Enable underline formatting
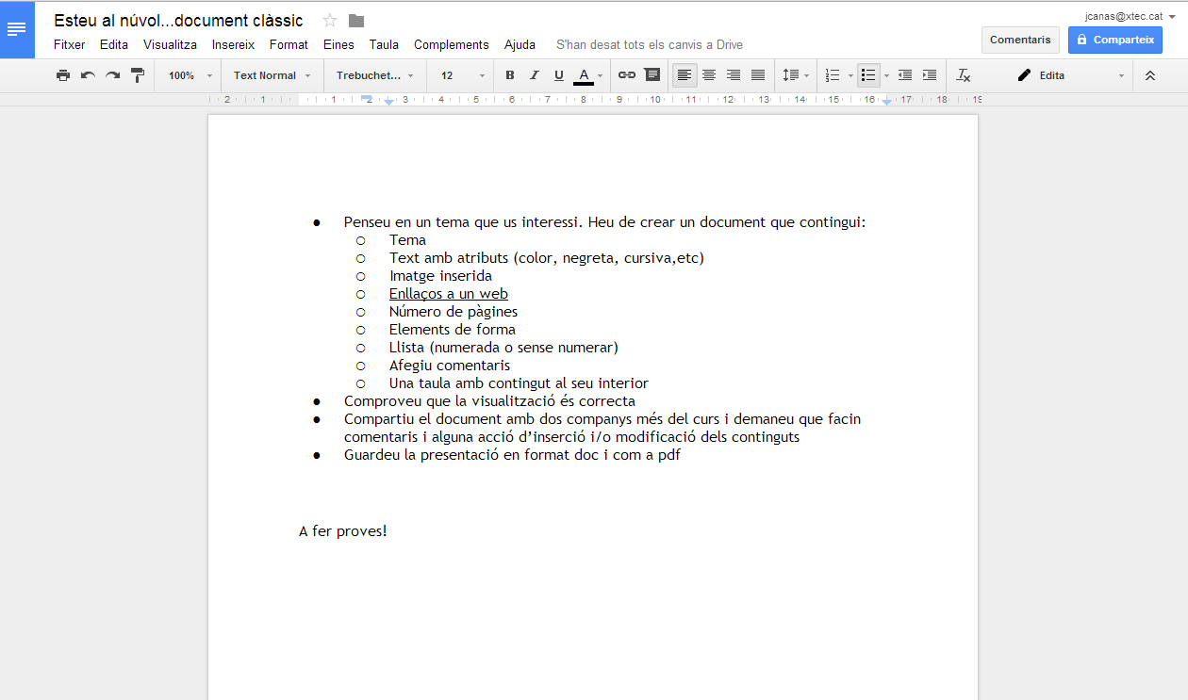Image resolution: width=1188 pixels, height=700 pixels. (x=559, y=75)
